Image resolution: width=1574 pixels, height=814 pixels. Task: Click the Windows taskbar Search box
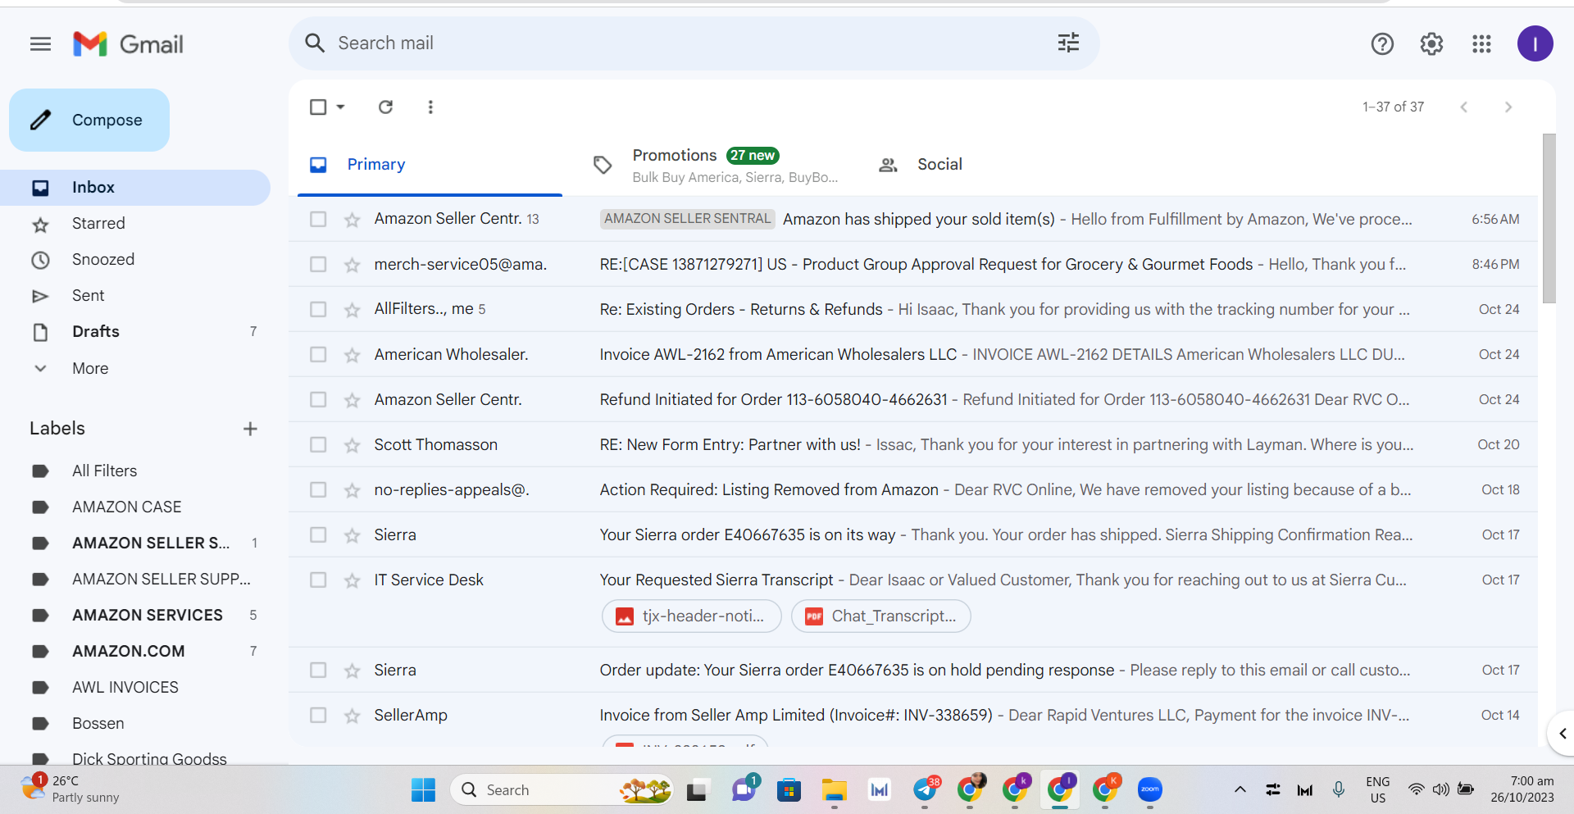pyautogui.click(x=562, y=790)
